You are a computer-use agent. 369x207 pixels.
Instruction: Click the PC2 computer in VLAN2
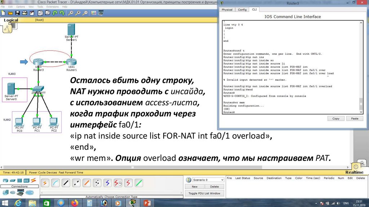(54, 122)
